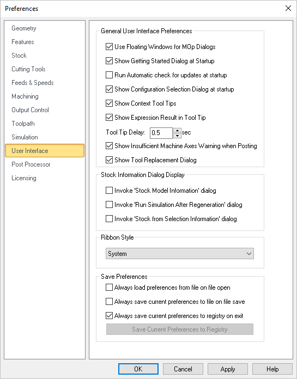297x379 pixels.
Task: Select the User Interface category
Action: click(x=45, y=151)
